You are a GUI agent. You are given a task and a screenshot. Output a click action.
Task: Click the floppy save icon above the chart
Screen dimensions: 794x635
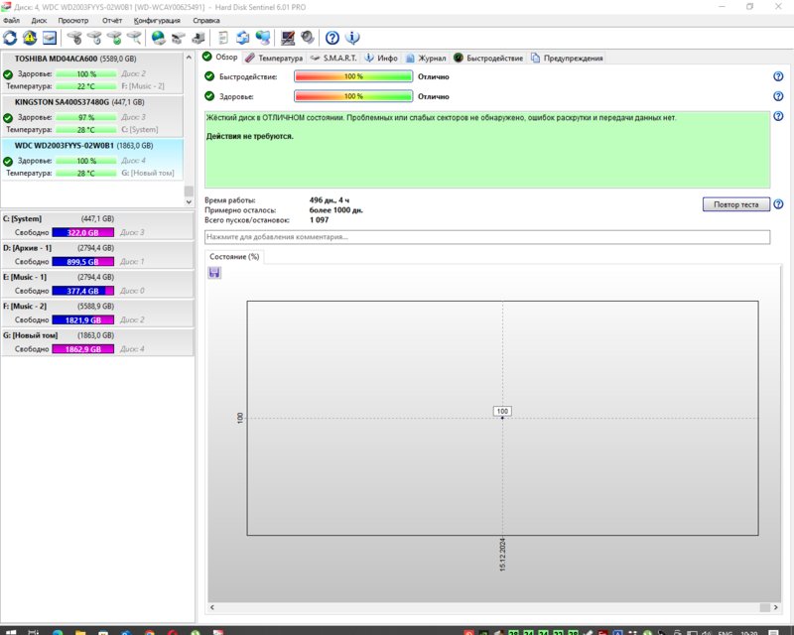point(215,273)
